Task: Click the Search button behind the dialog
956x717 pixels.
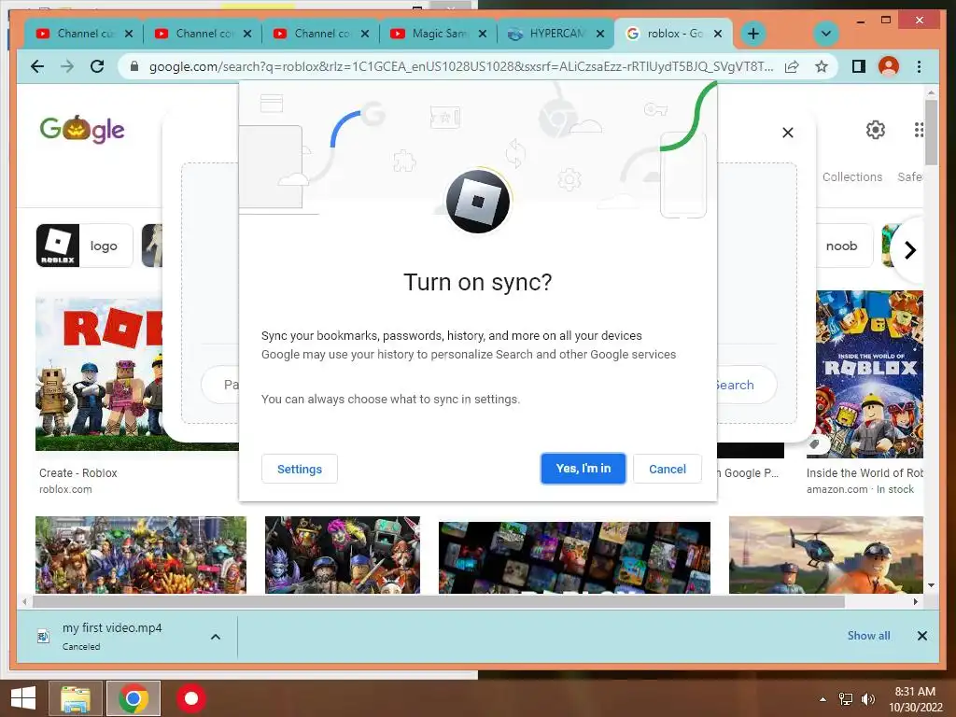Action: coord(745,385)
